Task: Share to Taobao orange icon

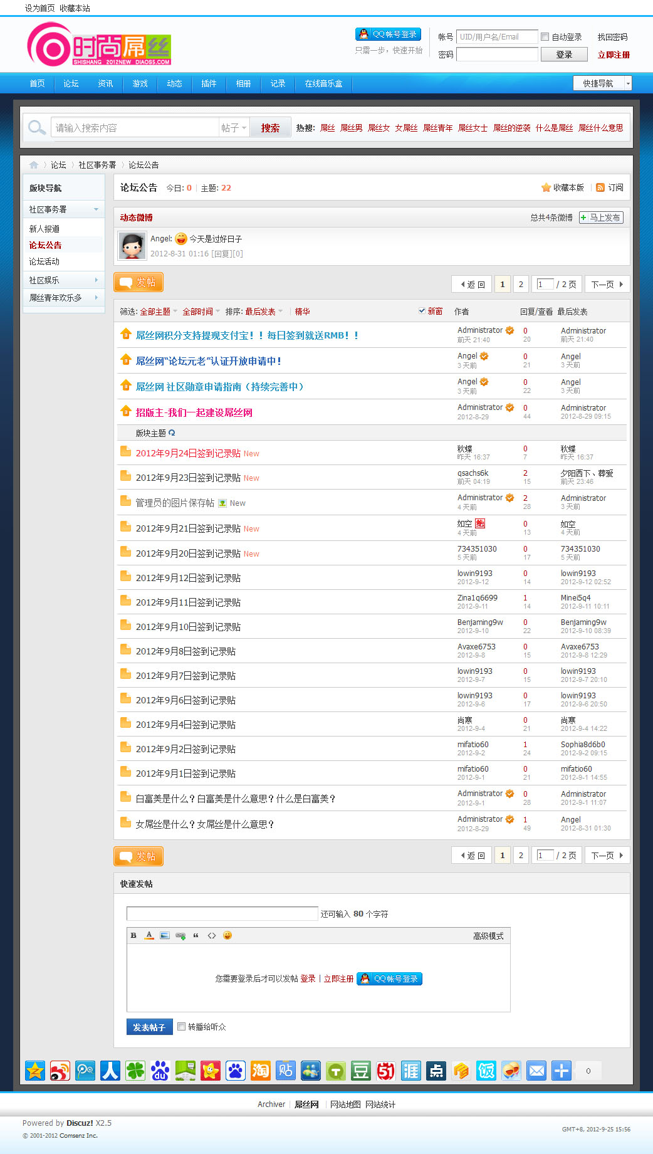Action: click(261, 1071)
